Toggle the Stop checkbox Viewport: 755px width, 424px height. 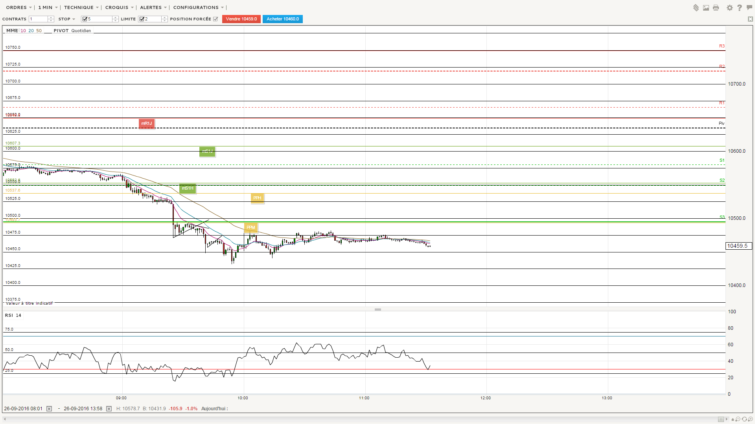[85, 19]
